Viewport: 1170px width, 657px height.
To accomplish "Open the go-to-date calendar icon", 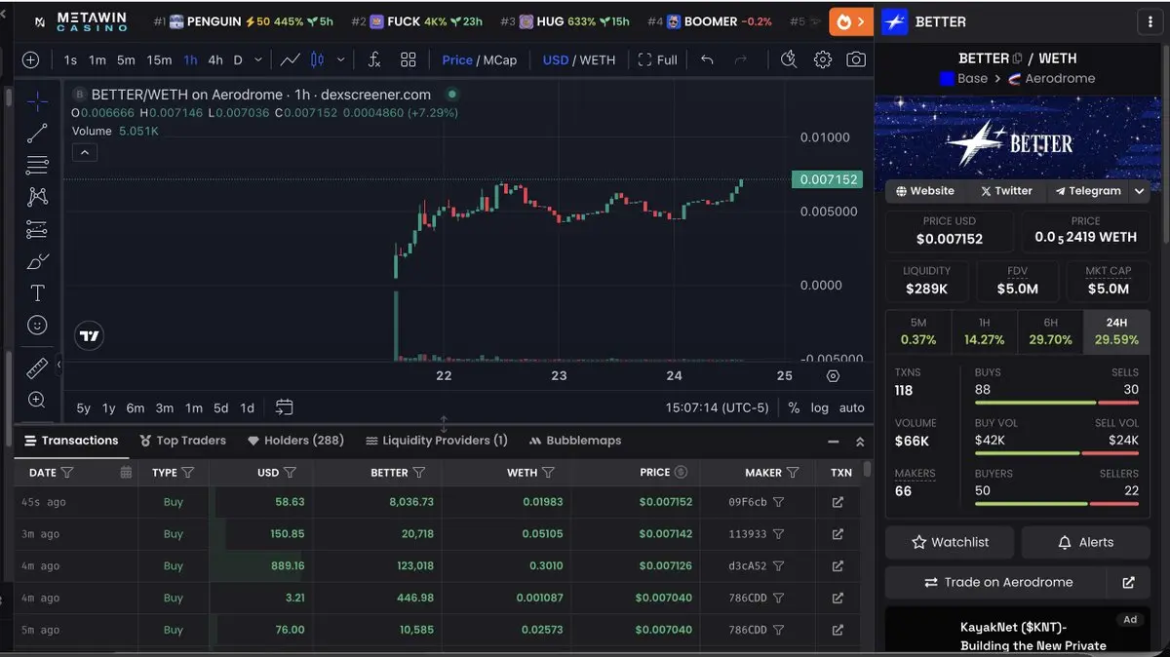I will tap(284, 407).
